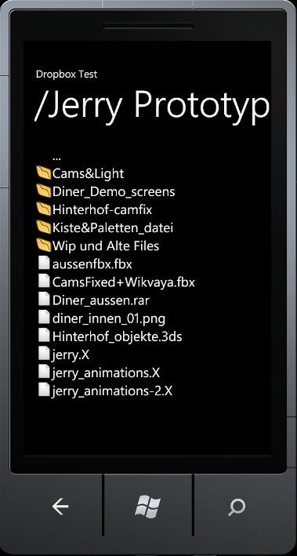This screenshot has width=297, height=556.
Task: Click file icon next to jerry.X
Action: pos(44,354)
